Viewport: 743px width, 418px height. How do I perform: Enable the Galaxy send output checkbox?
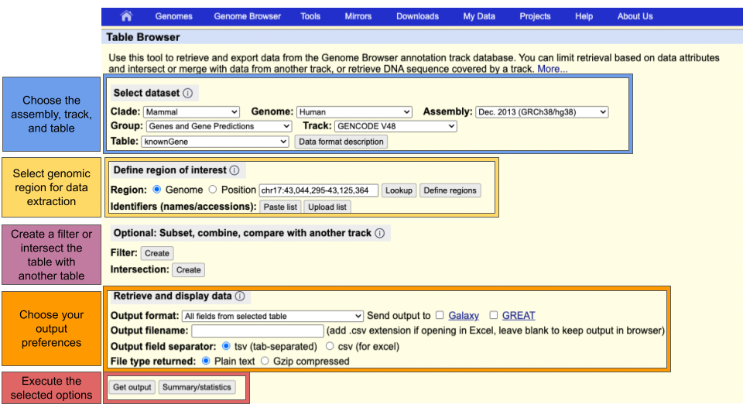[440, 316]
